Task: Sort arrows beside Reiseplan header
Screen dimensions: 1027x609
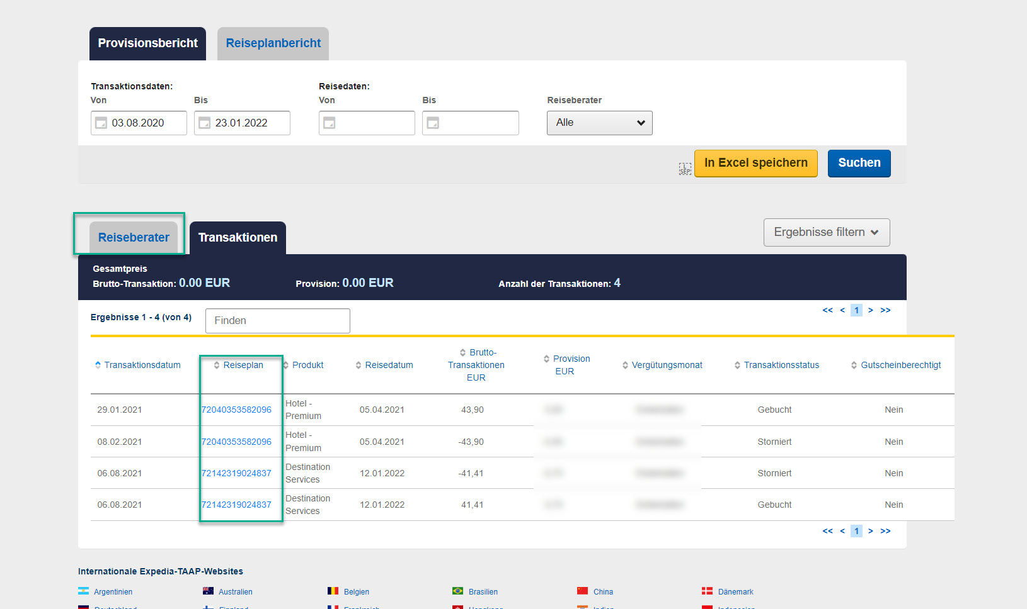Action: [x=217, y=365]
